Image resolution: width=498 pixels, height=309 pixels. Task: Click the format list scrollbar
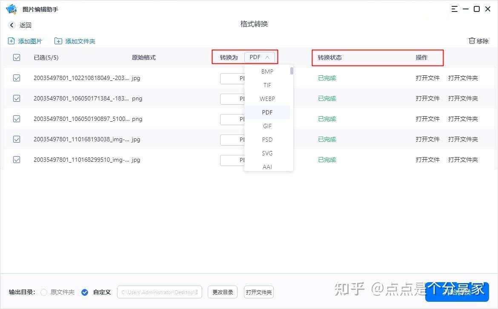click(x=292, y=71)
